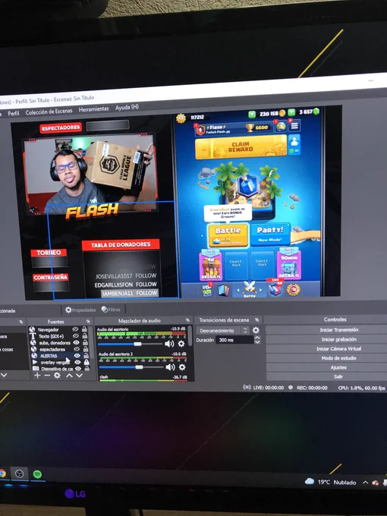Open source properties gear in Fuentes toolbar
The image size is (387, 516).
[57, 376]
